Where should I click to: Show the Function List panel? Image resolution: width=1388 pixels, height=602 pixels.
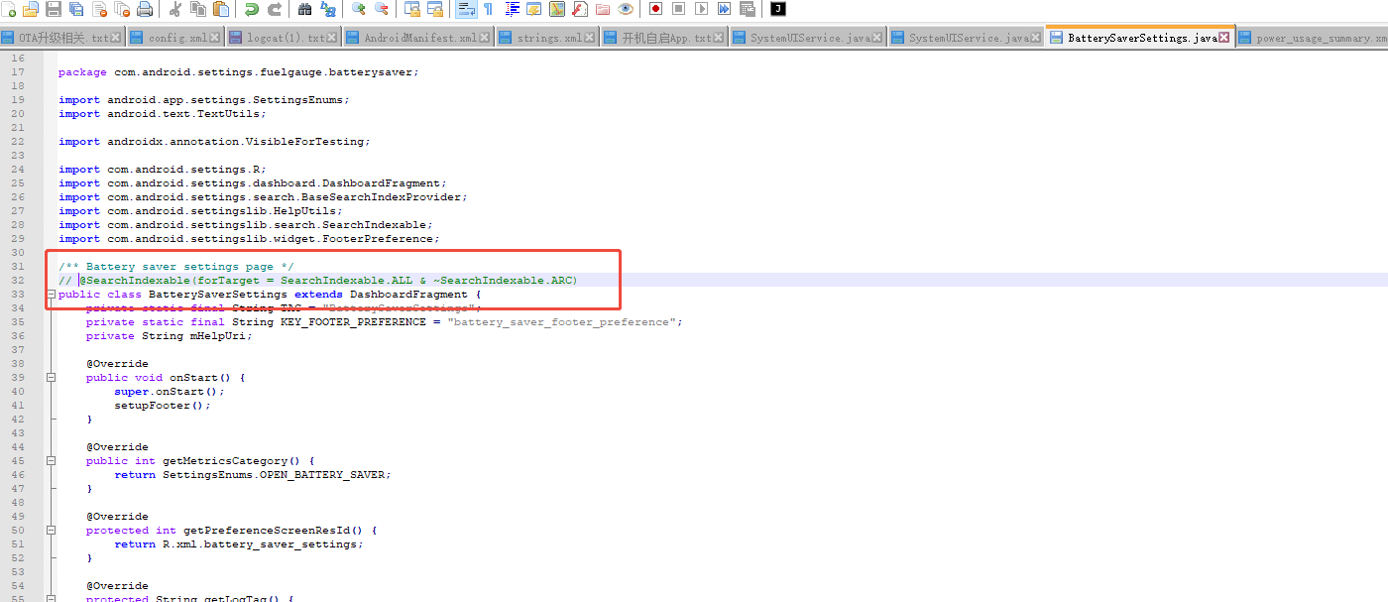point(580,9)
